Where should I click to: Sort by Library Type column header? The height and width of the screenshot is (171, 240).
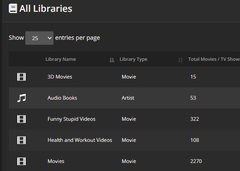[x=133, y=59]
